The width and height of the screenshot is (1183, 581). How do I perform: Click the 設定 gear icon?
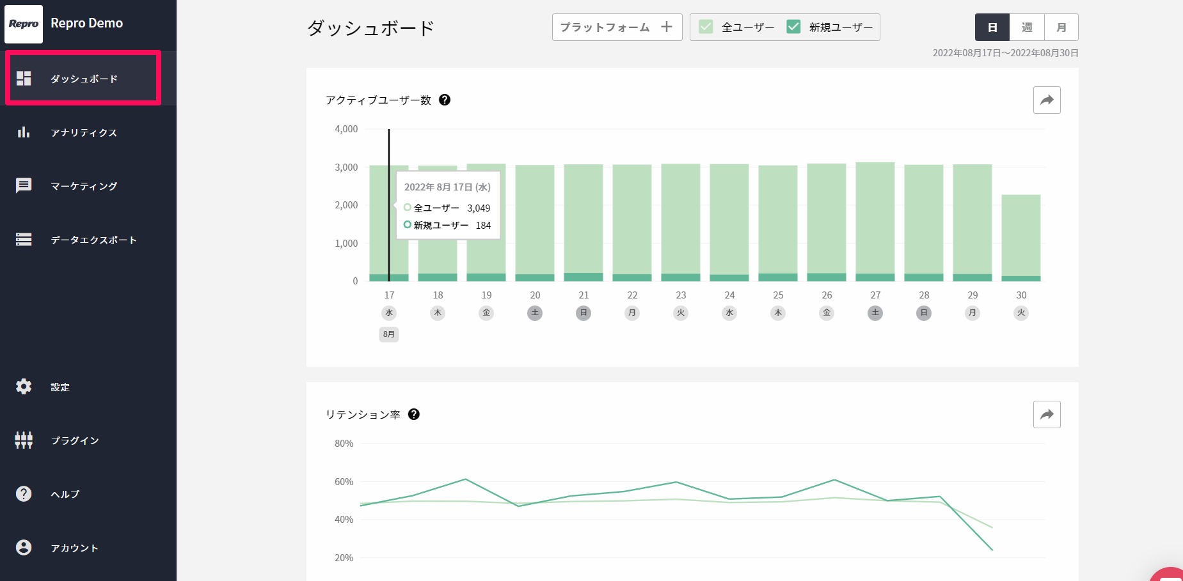[24, 387]
